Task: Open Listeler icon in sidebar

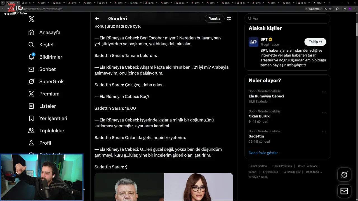Action: pos(31,106)
